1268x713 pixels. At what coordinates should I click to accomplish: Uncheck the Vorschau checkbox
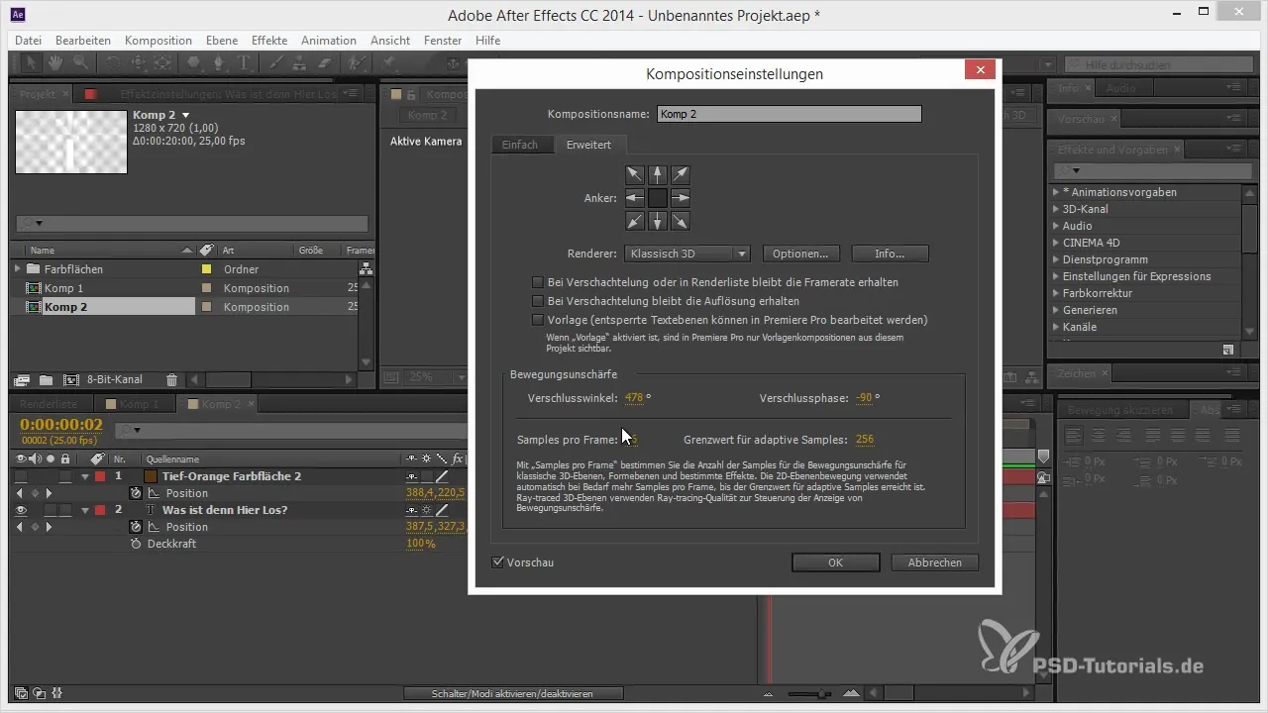497,562
